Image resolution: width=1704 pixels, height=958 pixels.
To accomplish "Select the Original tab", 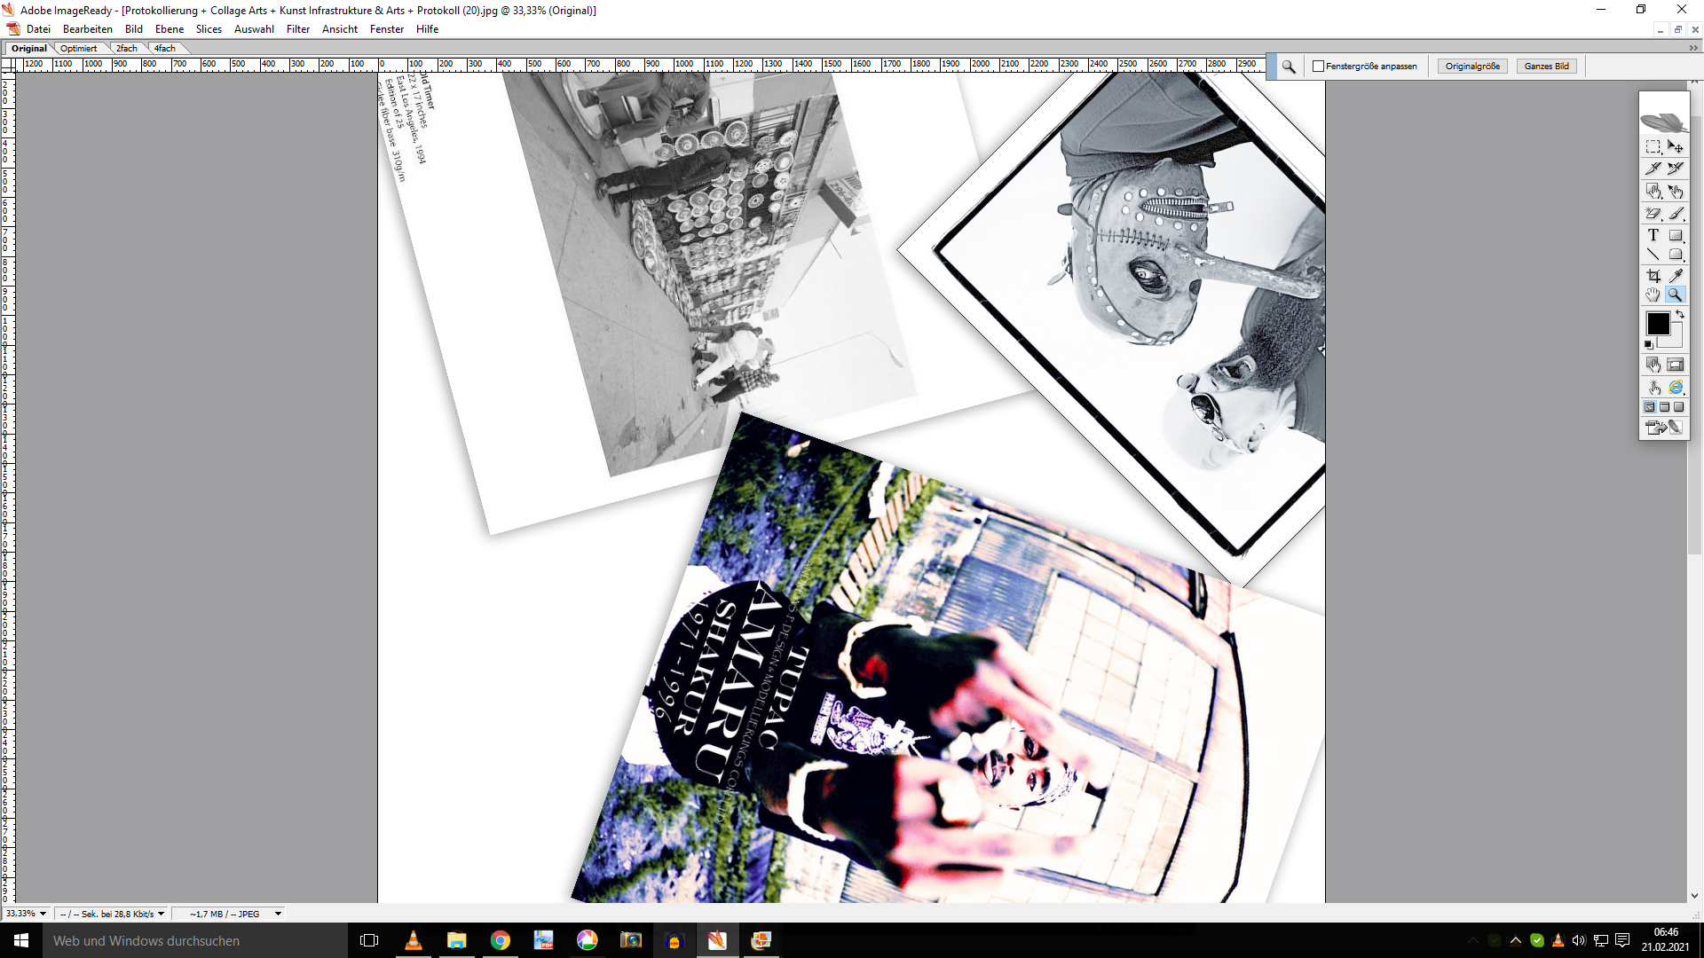I will click(29, 49).
